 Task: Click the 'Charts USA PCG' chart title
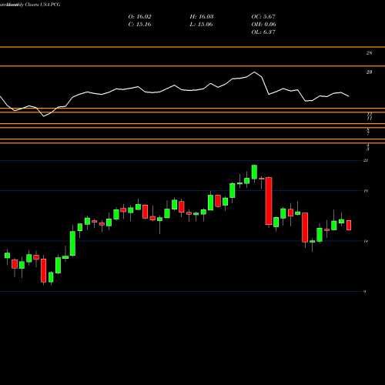(x=43, y=5)
